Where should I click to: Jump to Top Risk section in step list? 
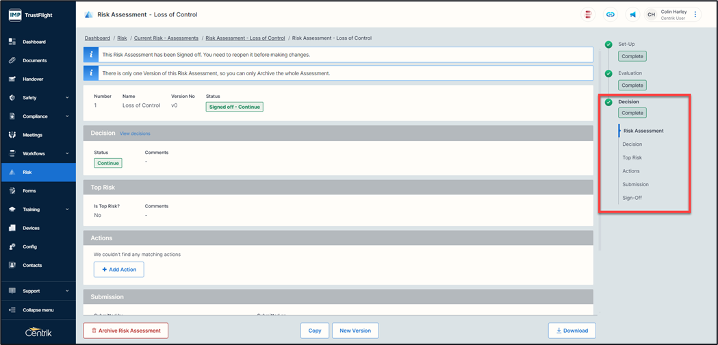[632, 157]
